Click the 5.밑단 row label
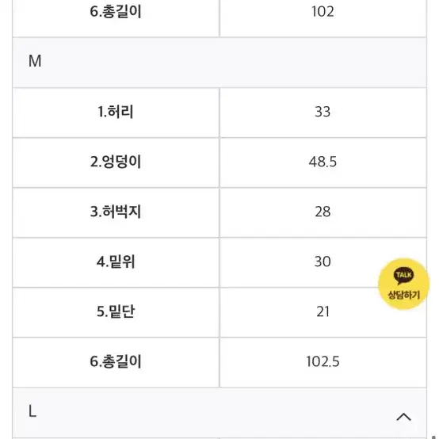439x439 pixels. (x=116, y=311)
